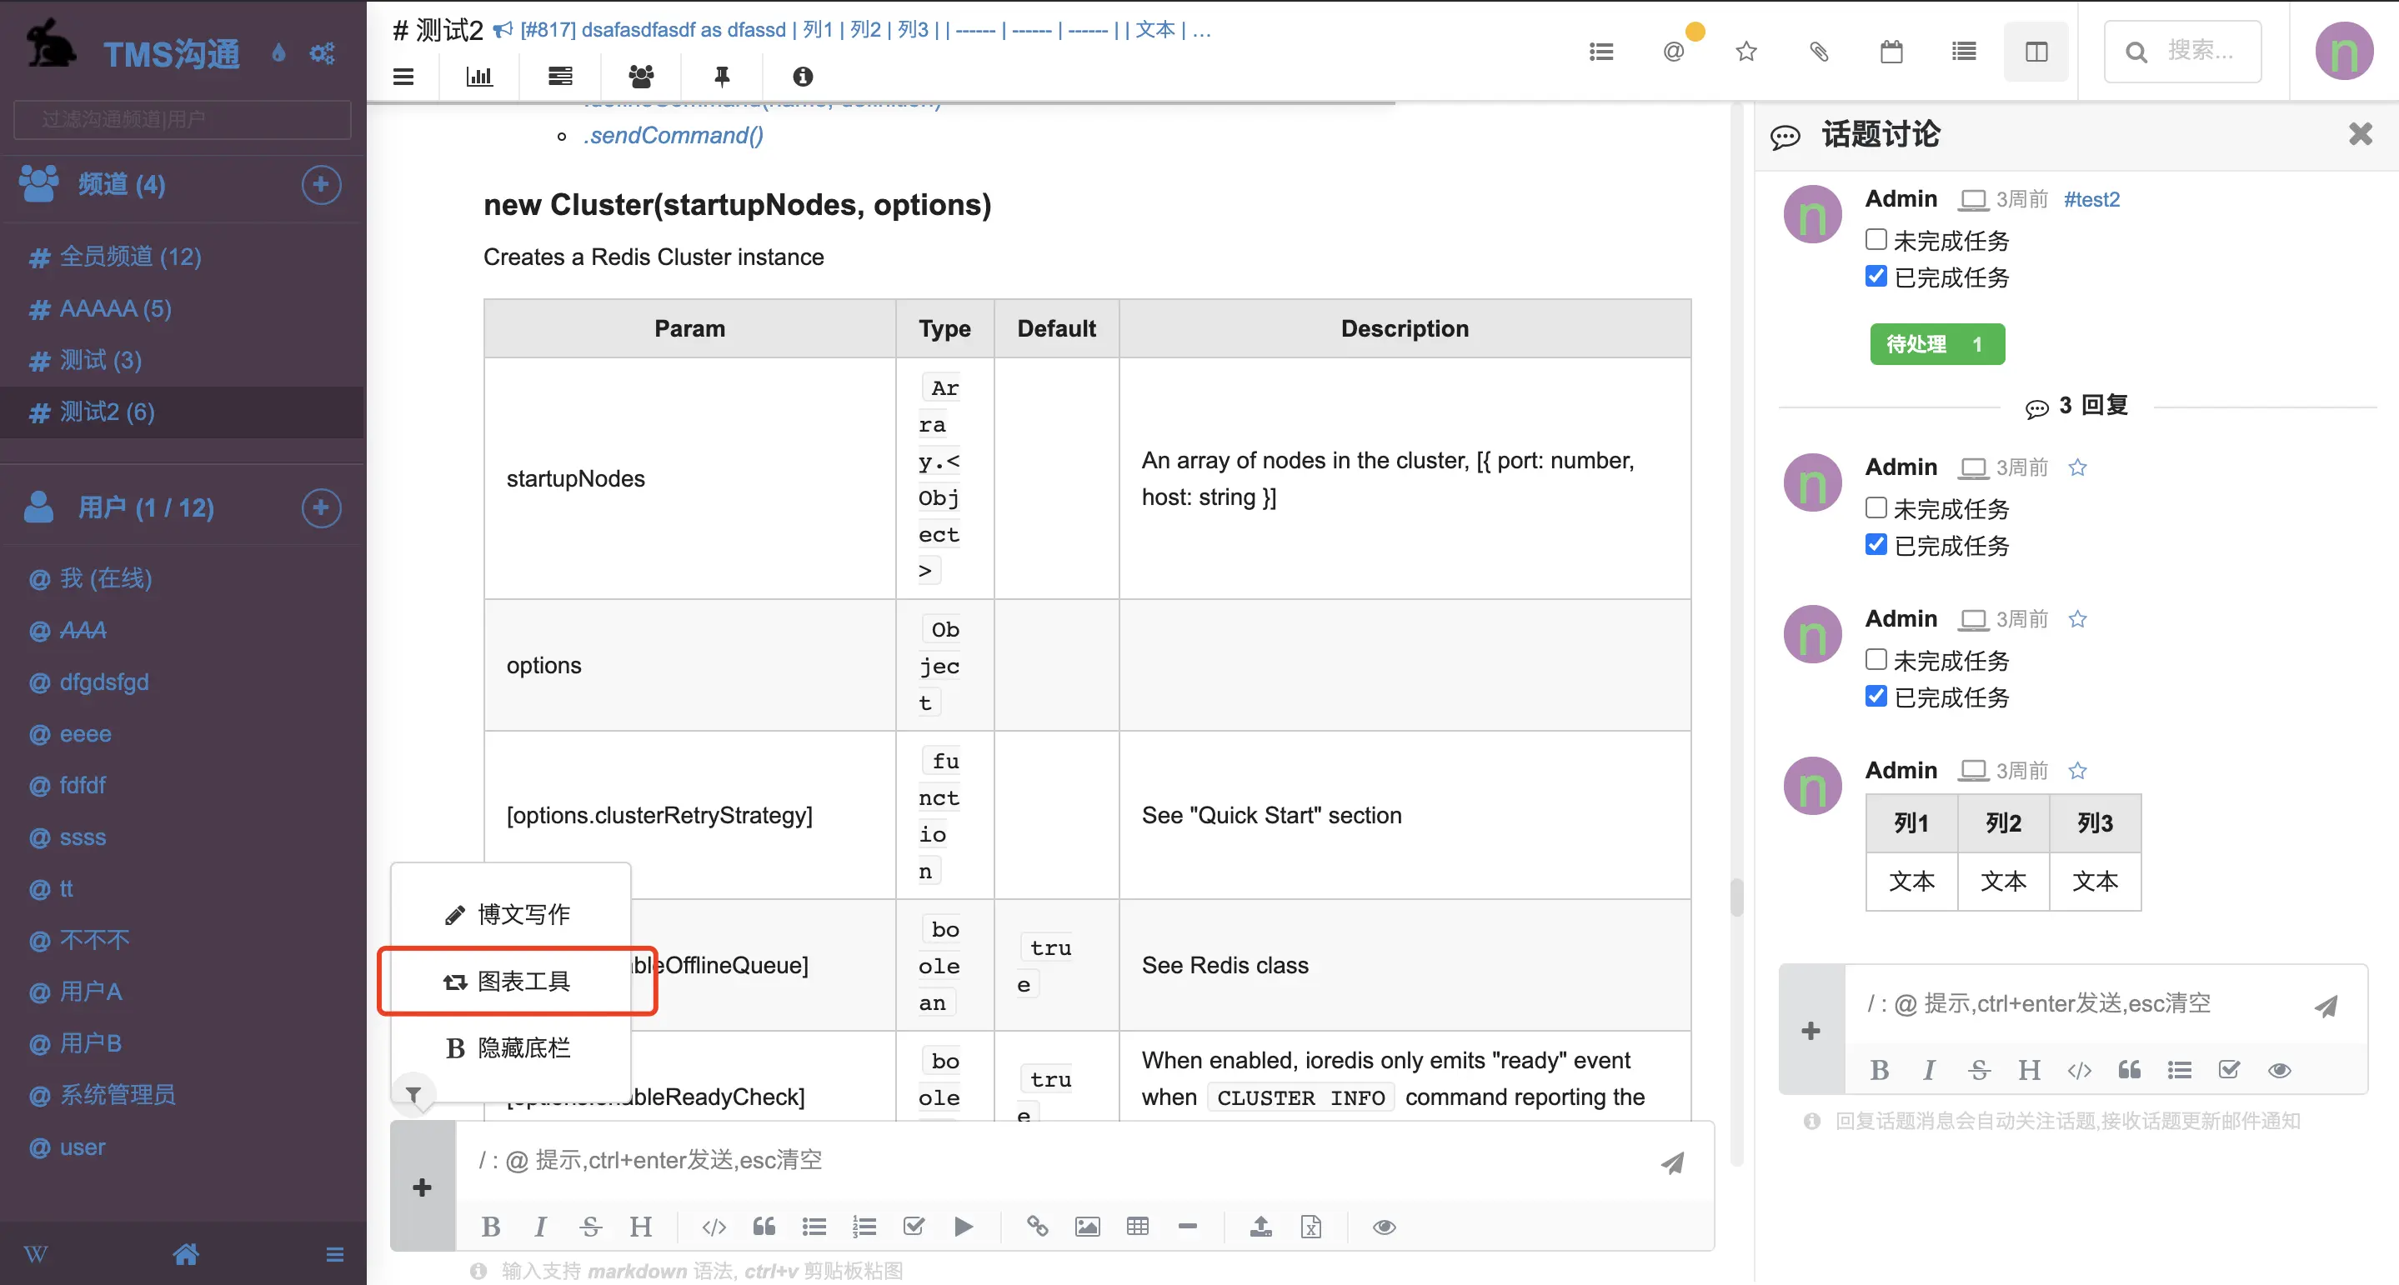2399x1285 pixels.
Task: Click the water drop theme icon in sidebar header
Action: pos(278,53)
